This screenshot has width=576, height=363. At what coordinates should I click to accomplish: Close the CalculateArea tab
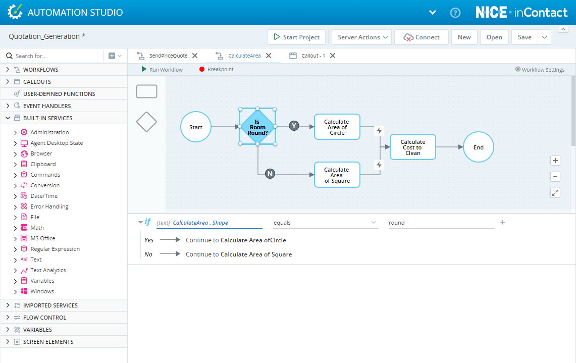[269, 56]
